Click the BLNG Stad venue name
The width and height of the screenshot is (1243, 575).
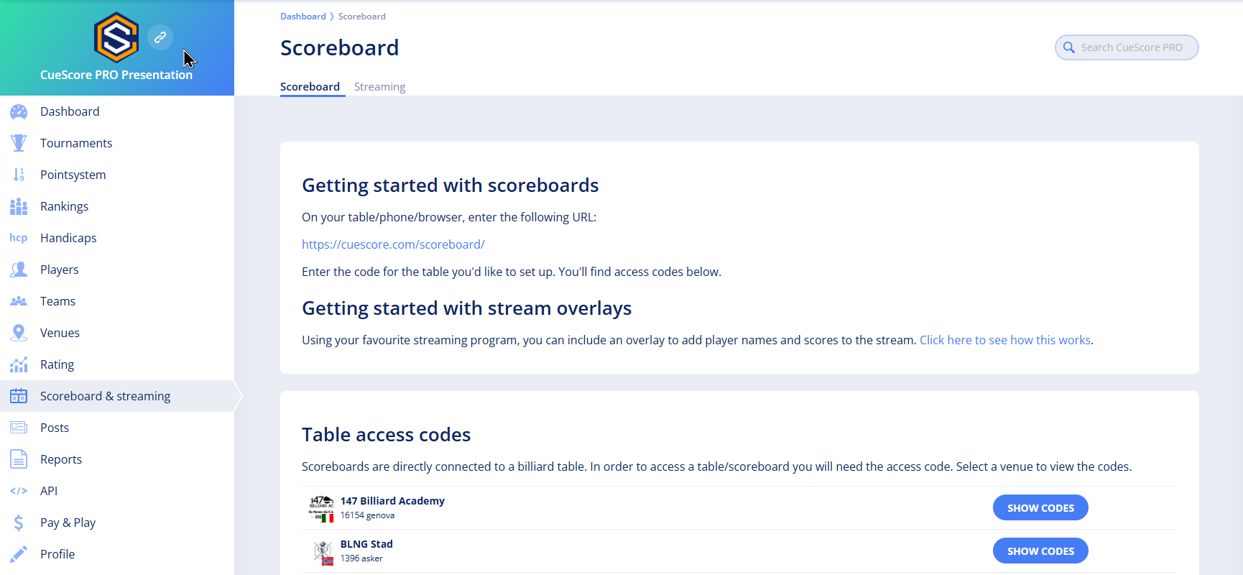coord(366,544)
